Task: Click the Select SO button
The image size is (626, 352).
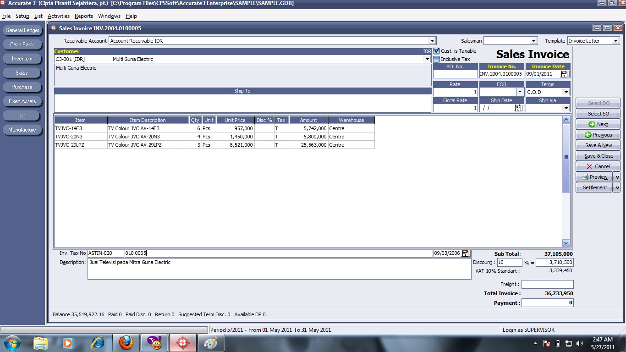Action: click(x=598, y=114)
